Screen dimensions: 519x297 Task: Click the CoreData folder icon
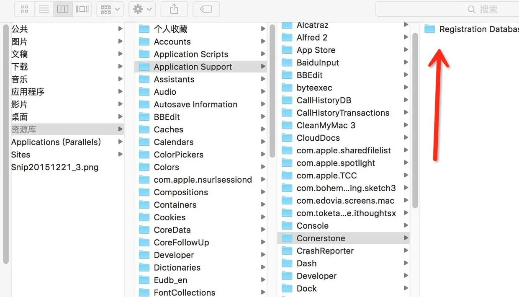(144, 230)
